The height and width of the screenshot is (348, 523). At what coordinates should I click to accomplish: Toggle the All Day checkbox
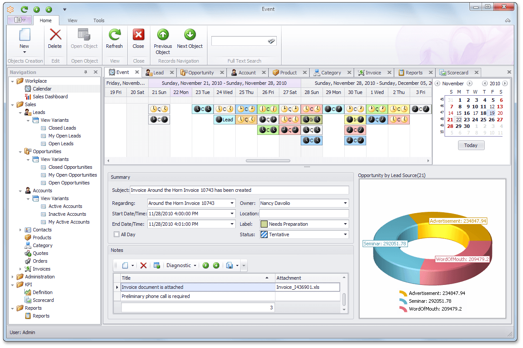coord(116,234)
